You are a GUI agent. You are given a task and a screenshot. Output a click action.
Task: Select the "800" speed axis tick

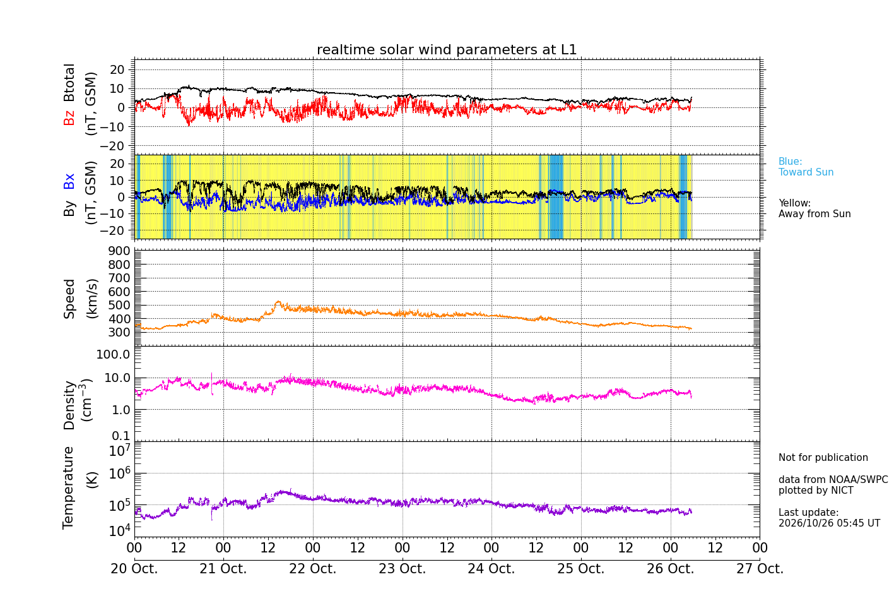pyautogui.click(x=119, y=265)
